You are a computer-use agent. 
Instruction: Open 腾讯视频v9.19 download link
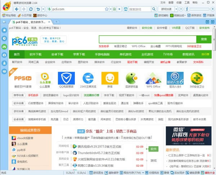(99, 147)
